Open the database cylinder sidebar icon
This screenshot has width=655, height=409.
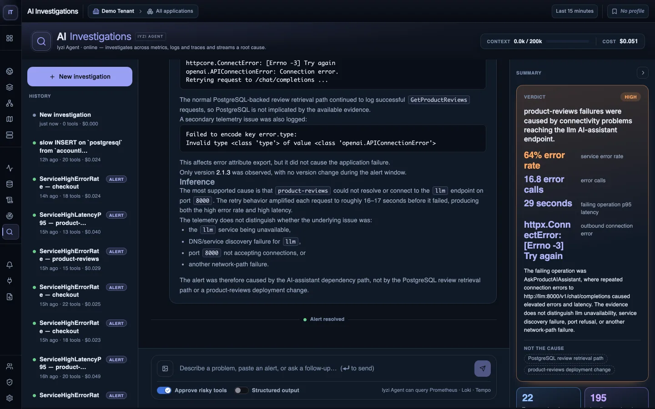coord(10,184)
